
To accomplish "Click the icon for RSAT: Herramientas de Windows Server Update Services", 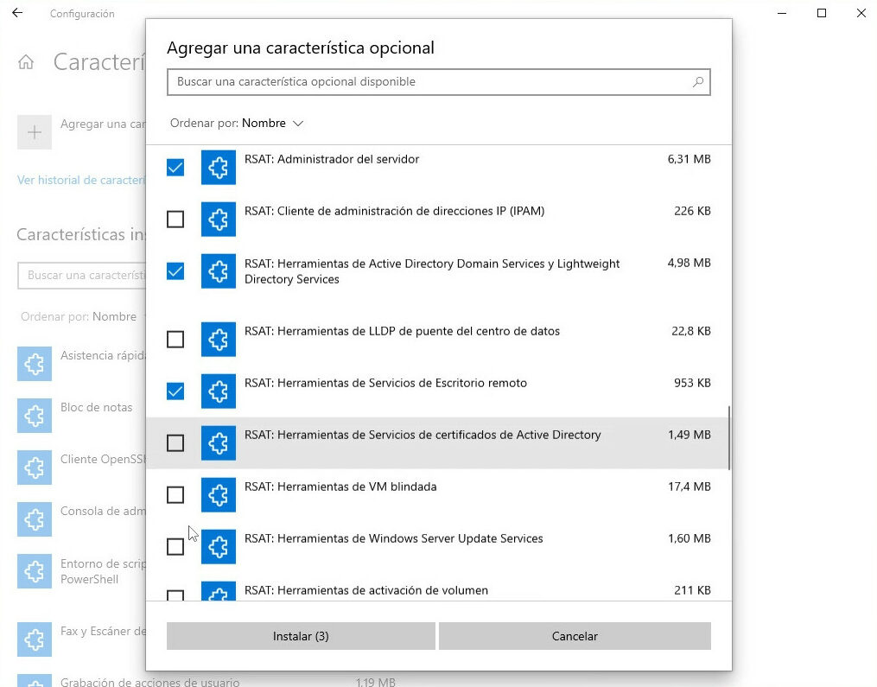I will point(219,547).
